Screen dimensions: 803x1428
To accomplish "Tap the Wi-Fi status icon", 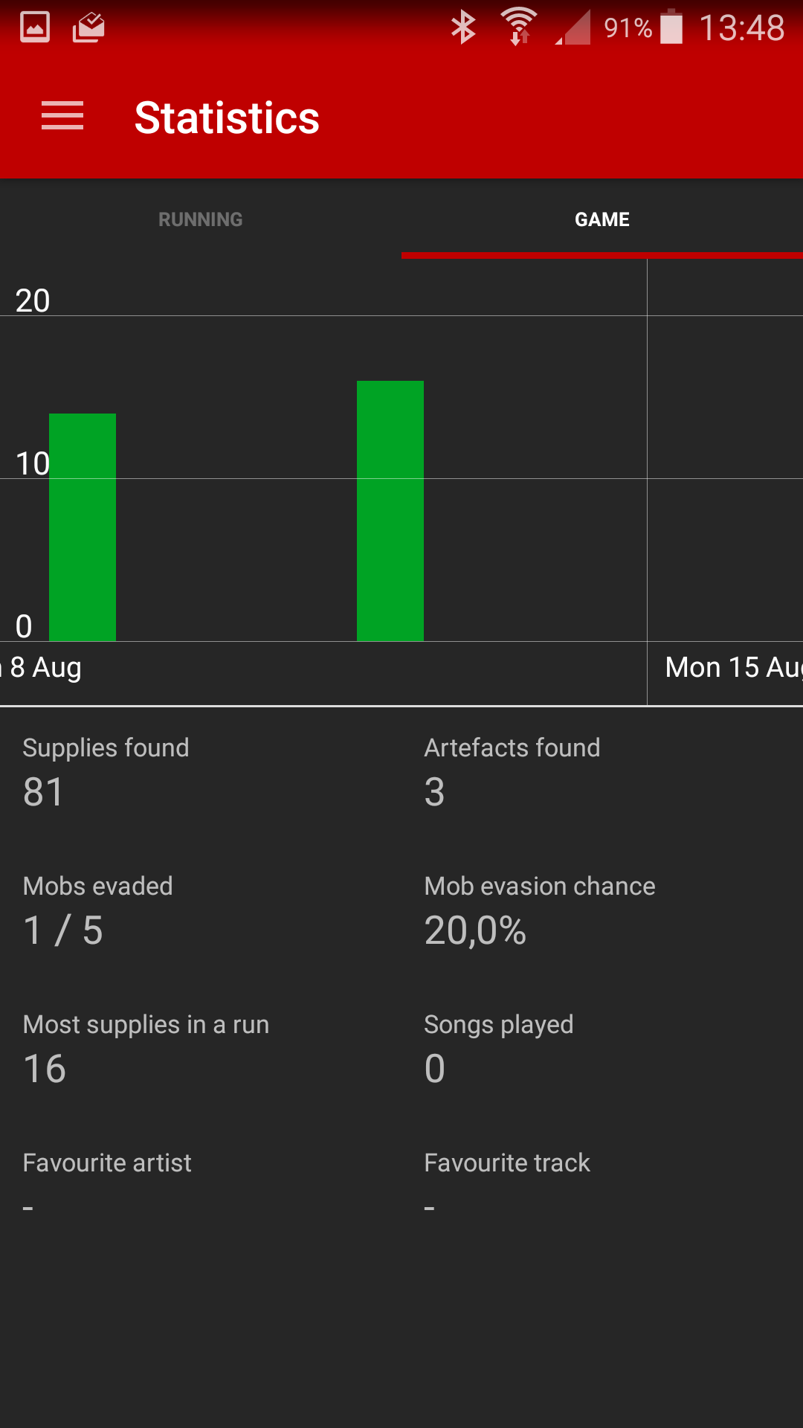I will (519, 27).
